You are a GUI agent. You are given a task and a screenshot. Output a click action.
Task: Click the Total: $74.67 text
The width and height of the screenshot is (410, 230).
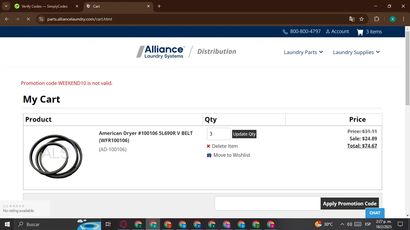point(362,146)
